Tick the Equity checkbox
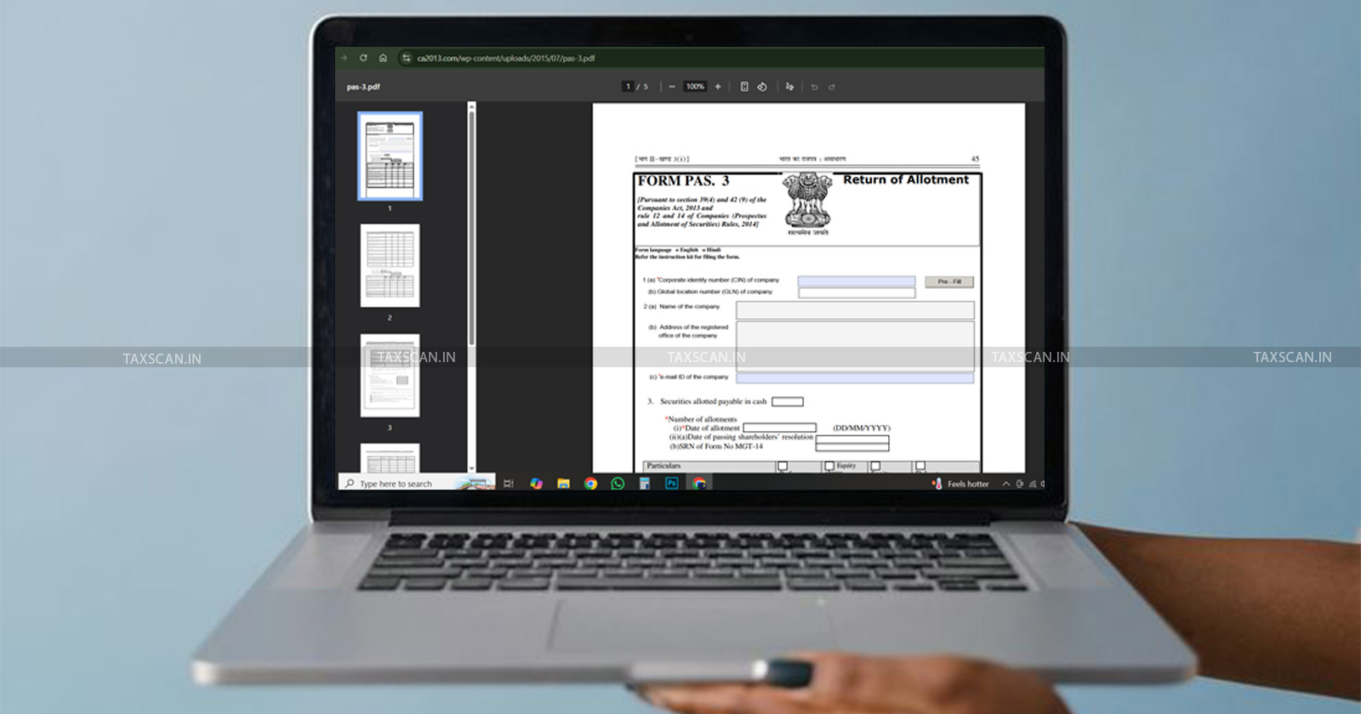 tap(829, 466)
